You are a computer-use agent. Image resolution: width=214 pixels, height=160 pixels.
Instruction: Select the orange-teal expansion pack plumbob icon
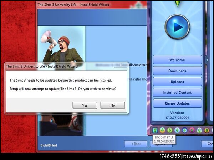click(162, 130)
